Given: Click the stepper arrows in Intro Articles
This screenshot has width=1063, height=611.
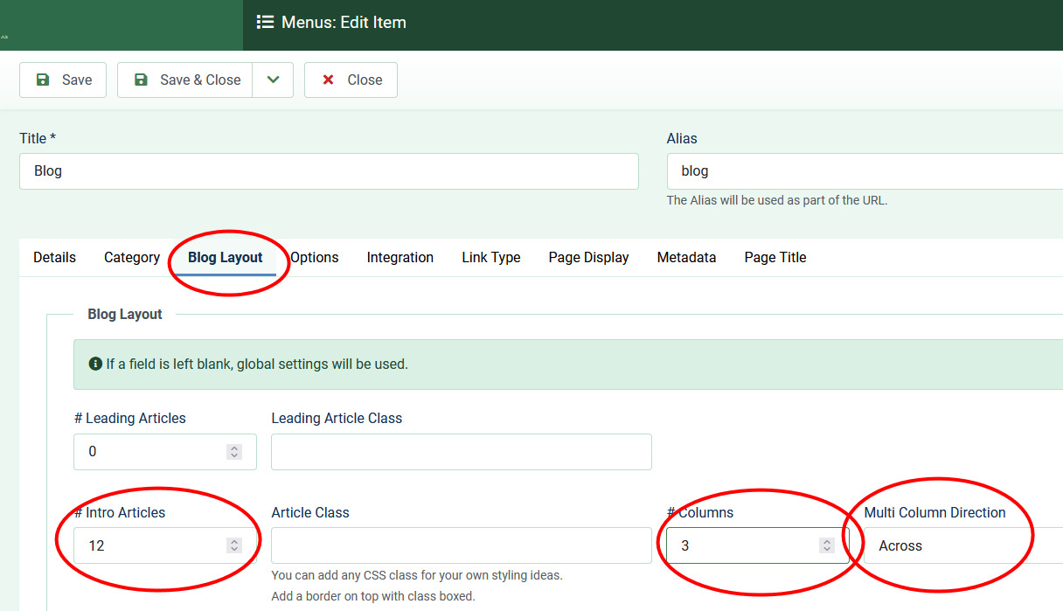Looking at the screenshot, I should tap(234, 545).
